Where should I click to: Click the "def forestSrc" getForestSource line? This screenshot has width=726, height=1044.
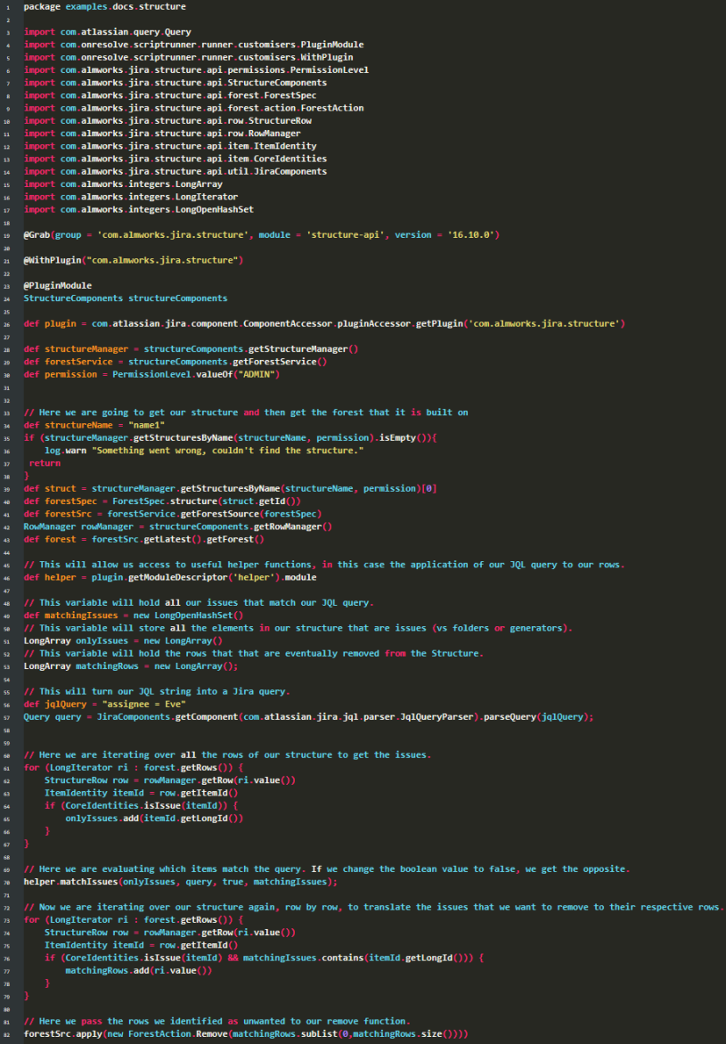(x=173, y=513)
